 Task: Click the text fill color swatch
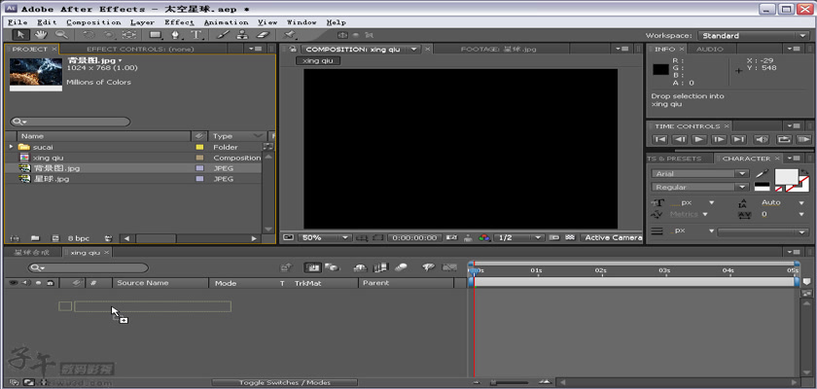tap(786, 177)
